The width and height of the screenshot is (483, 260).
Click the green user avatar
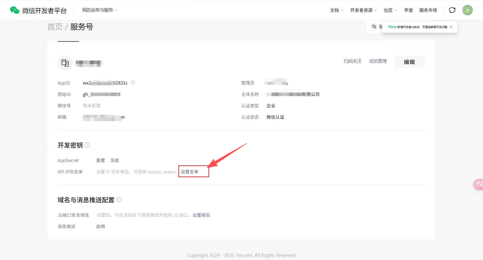click(x=467, y=10)
